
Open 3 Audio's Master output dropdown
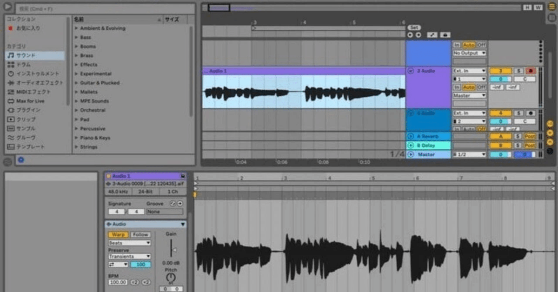[x=470, y=95]
